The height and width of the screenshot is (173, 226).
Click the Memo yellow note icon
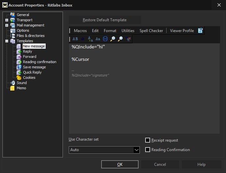(x=12, y=88)
